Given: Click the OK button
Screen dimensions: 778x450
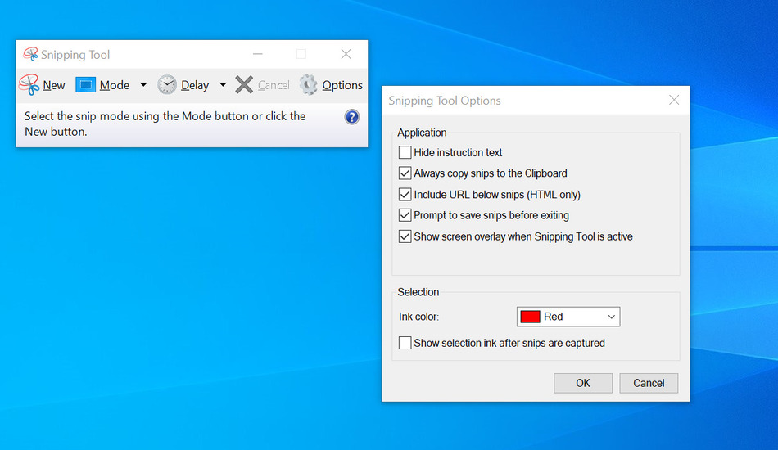Looking at the screenshot, I should (583, 383).
